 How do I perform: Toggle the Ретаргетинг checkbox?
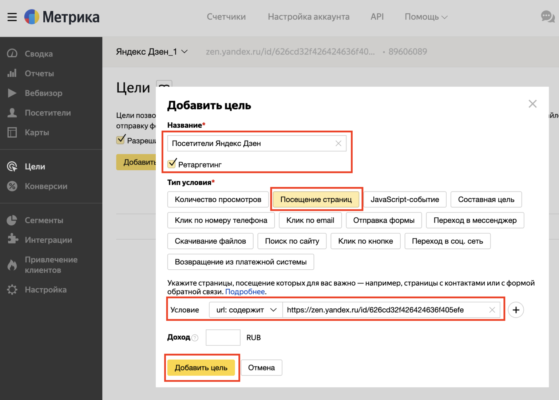point(172,163)
